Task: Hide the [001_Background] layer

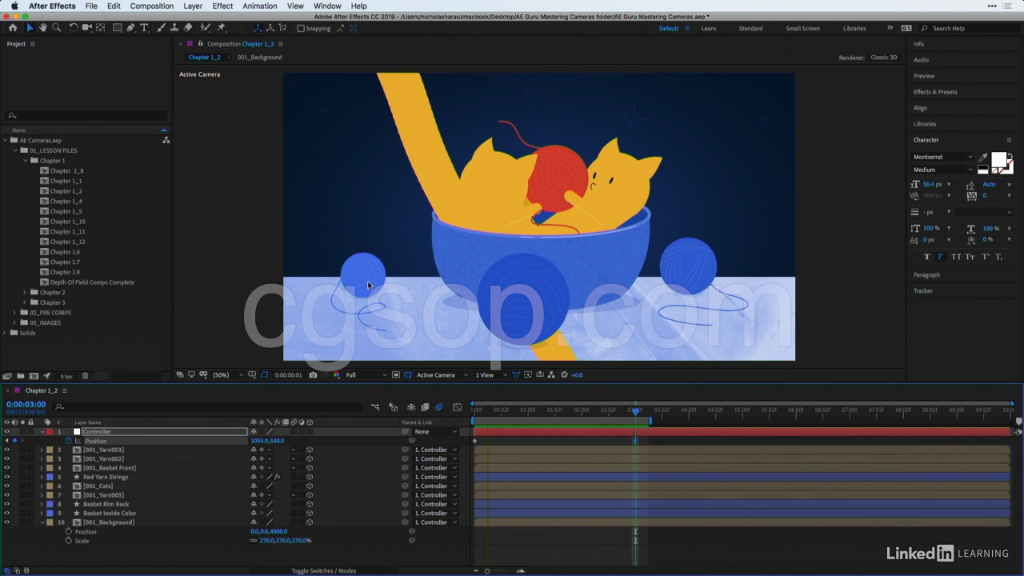Action: pyautogui.click(x=7, y=522)
